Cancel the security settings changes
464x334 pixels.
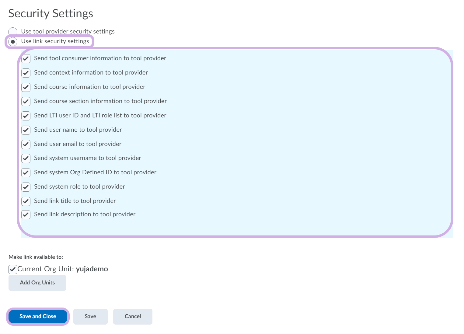pos(133,316)
